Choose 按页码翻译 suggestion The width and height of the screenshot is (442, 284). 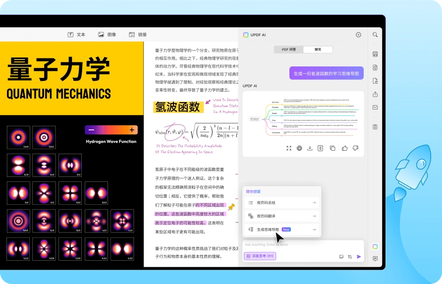click(x=282, y=216)
